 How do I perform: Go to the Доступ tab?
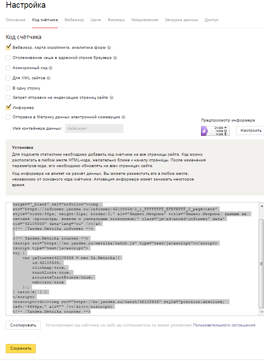[211, 20]
